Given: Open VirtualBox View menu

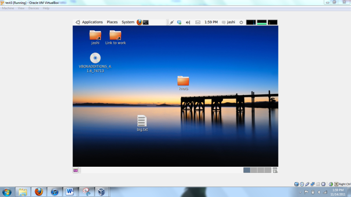Looking at the screenshot, I should click(21, 8).
